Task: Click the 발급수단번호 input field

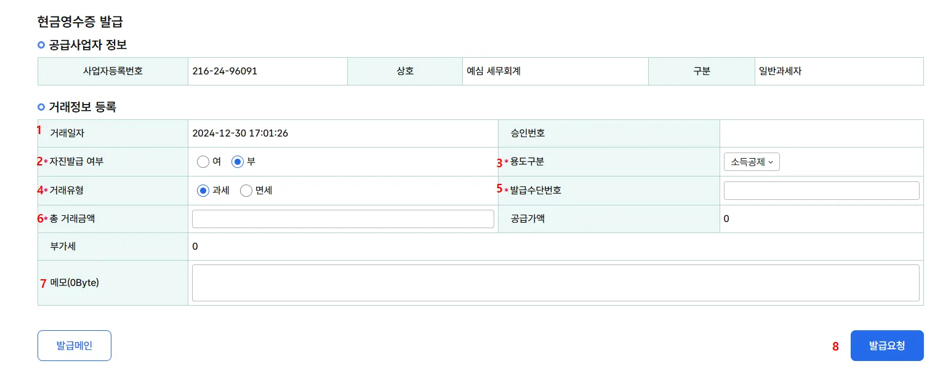Action: click(821, 191)
